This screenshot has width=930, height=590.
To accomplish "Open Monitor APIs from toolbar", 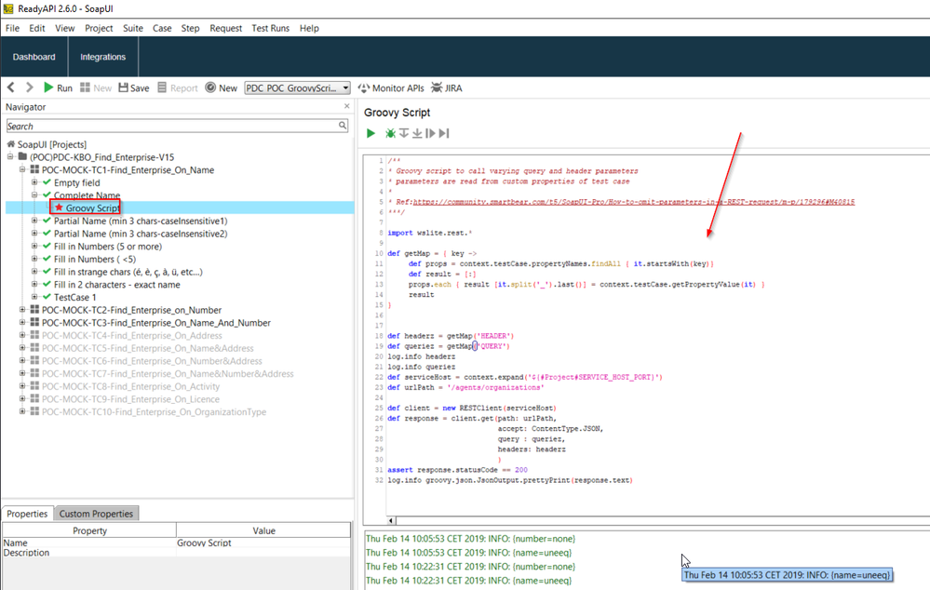I will (390, 87).
